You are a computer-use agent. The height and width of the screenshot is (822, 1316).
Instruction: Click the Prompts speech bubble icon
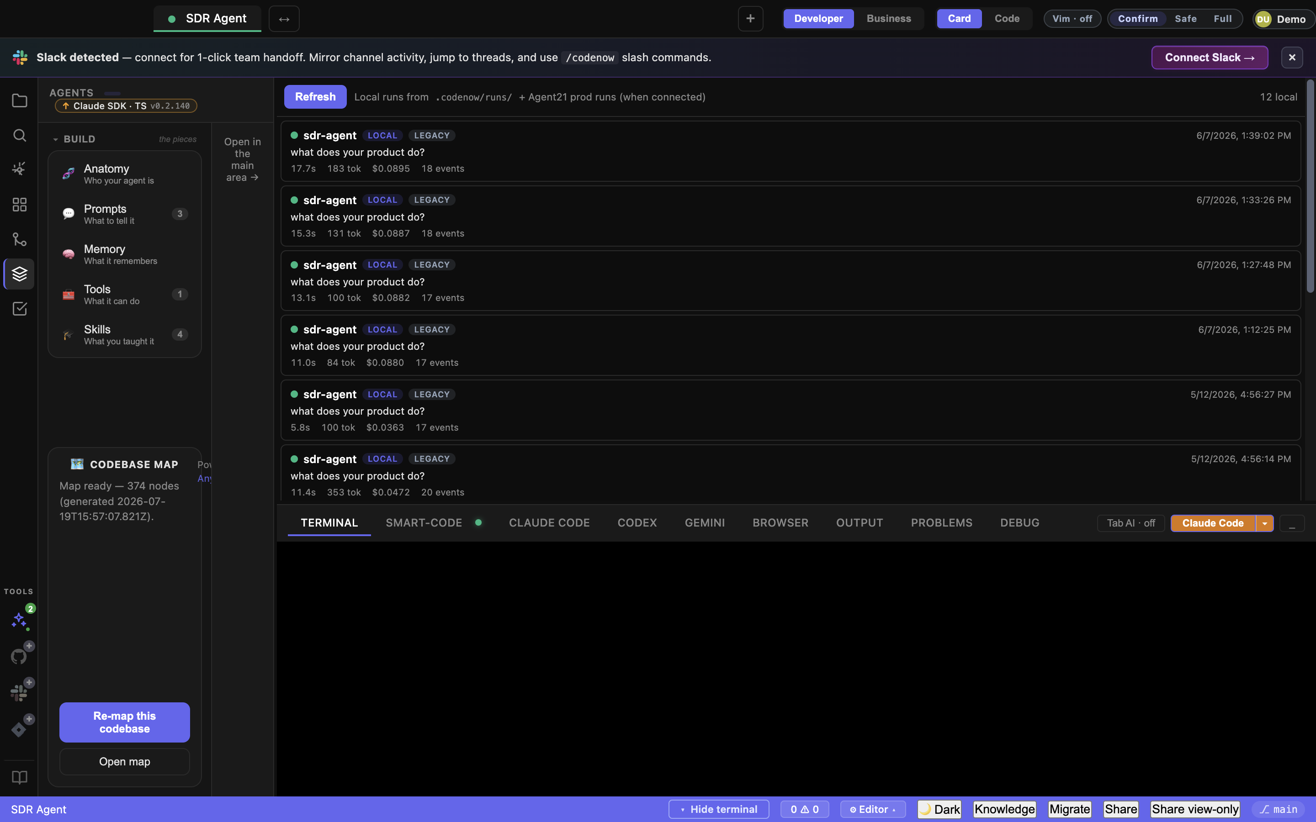pyautogui.click(x=69, y=214)
